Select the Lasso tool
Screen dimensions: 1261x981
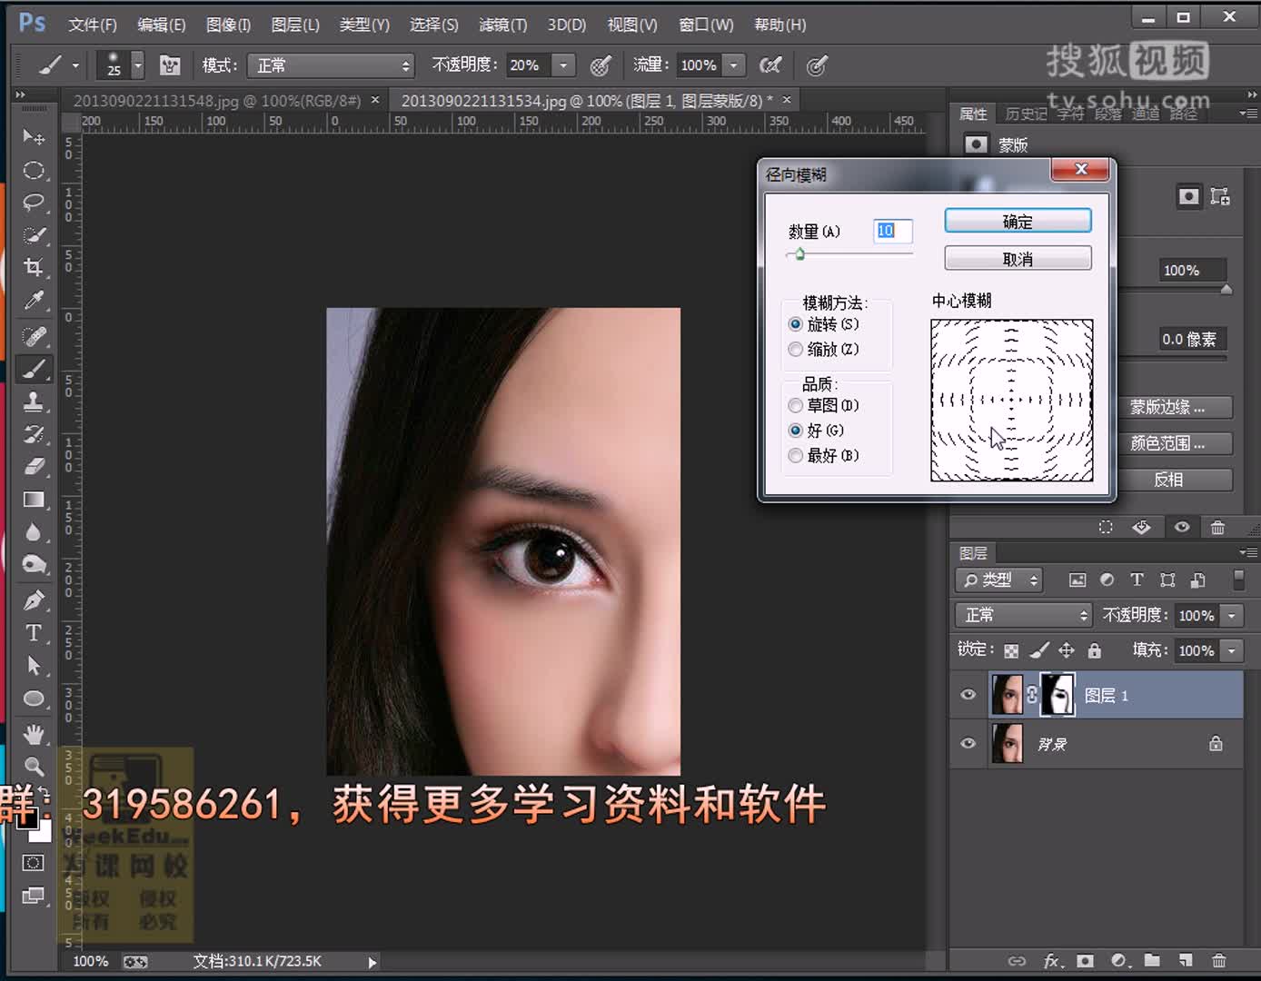coord(34,202)
